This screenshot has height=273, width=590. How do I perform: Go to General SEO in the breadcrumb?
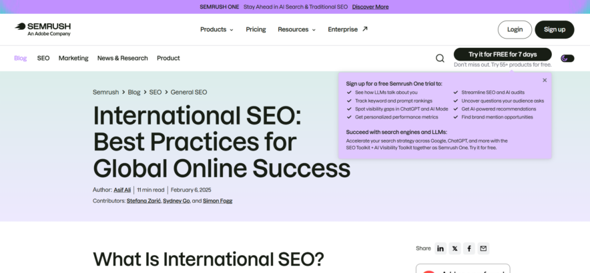coord(189,92)
